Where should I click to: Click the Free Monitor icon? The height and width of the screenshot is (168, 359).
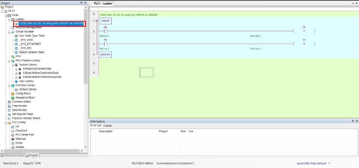tap(9, 106)
